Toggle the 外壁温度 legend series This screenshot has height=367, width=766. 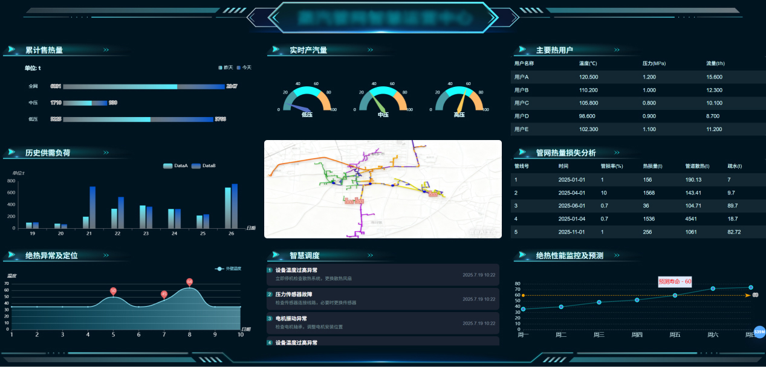(229, 269)
